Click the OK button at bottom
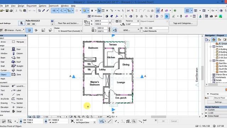Viewport: 227px width, 128px height. point(163,121)
